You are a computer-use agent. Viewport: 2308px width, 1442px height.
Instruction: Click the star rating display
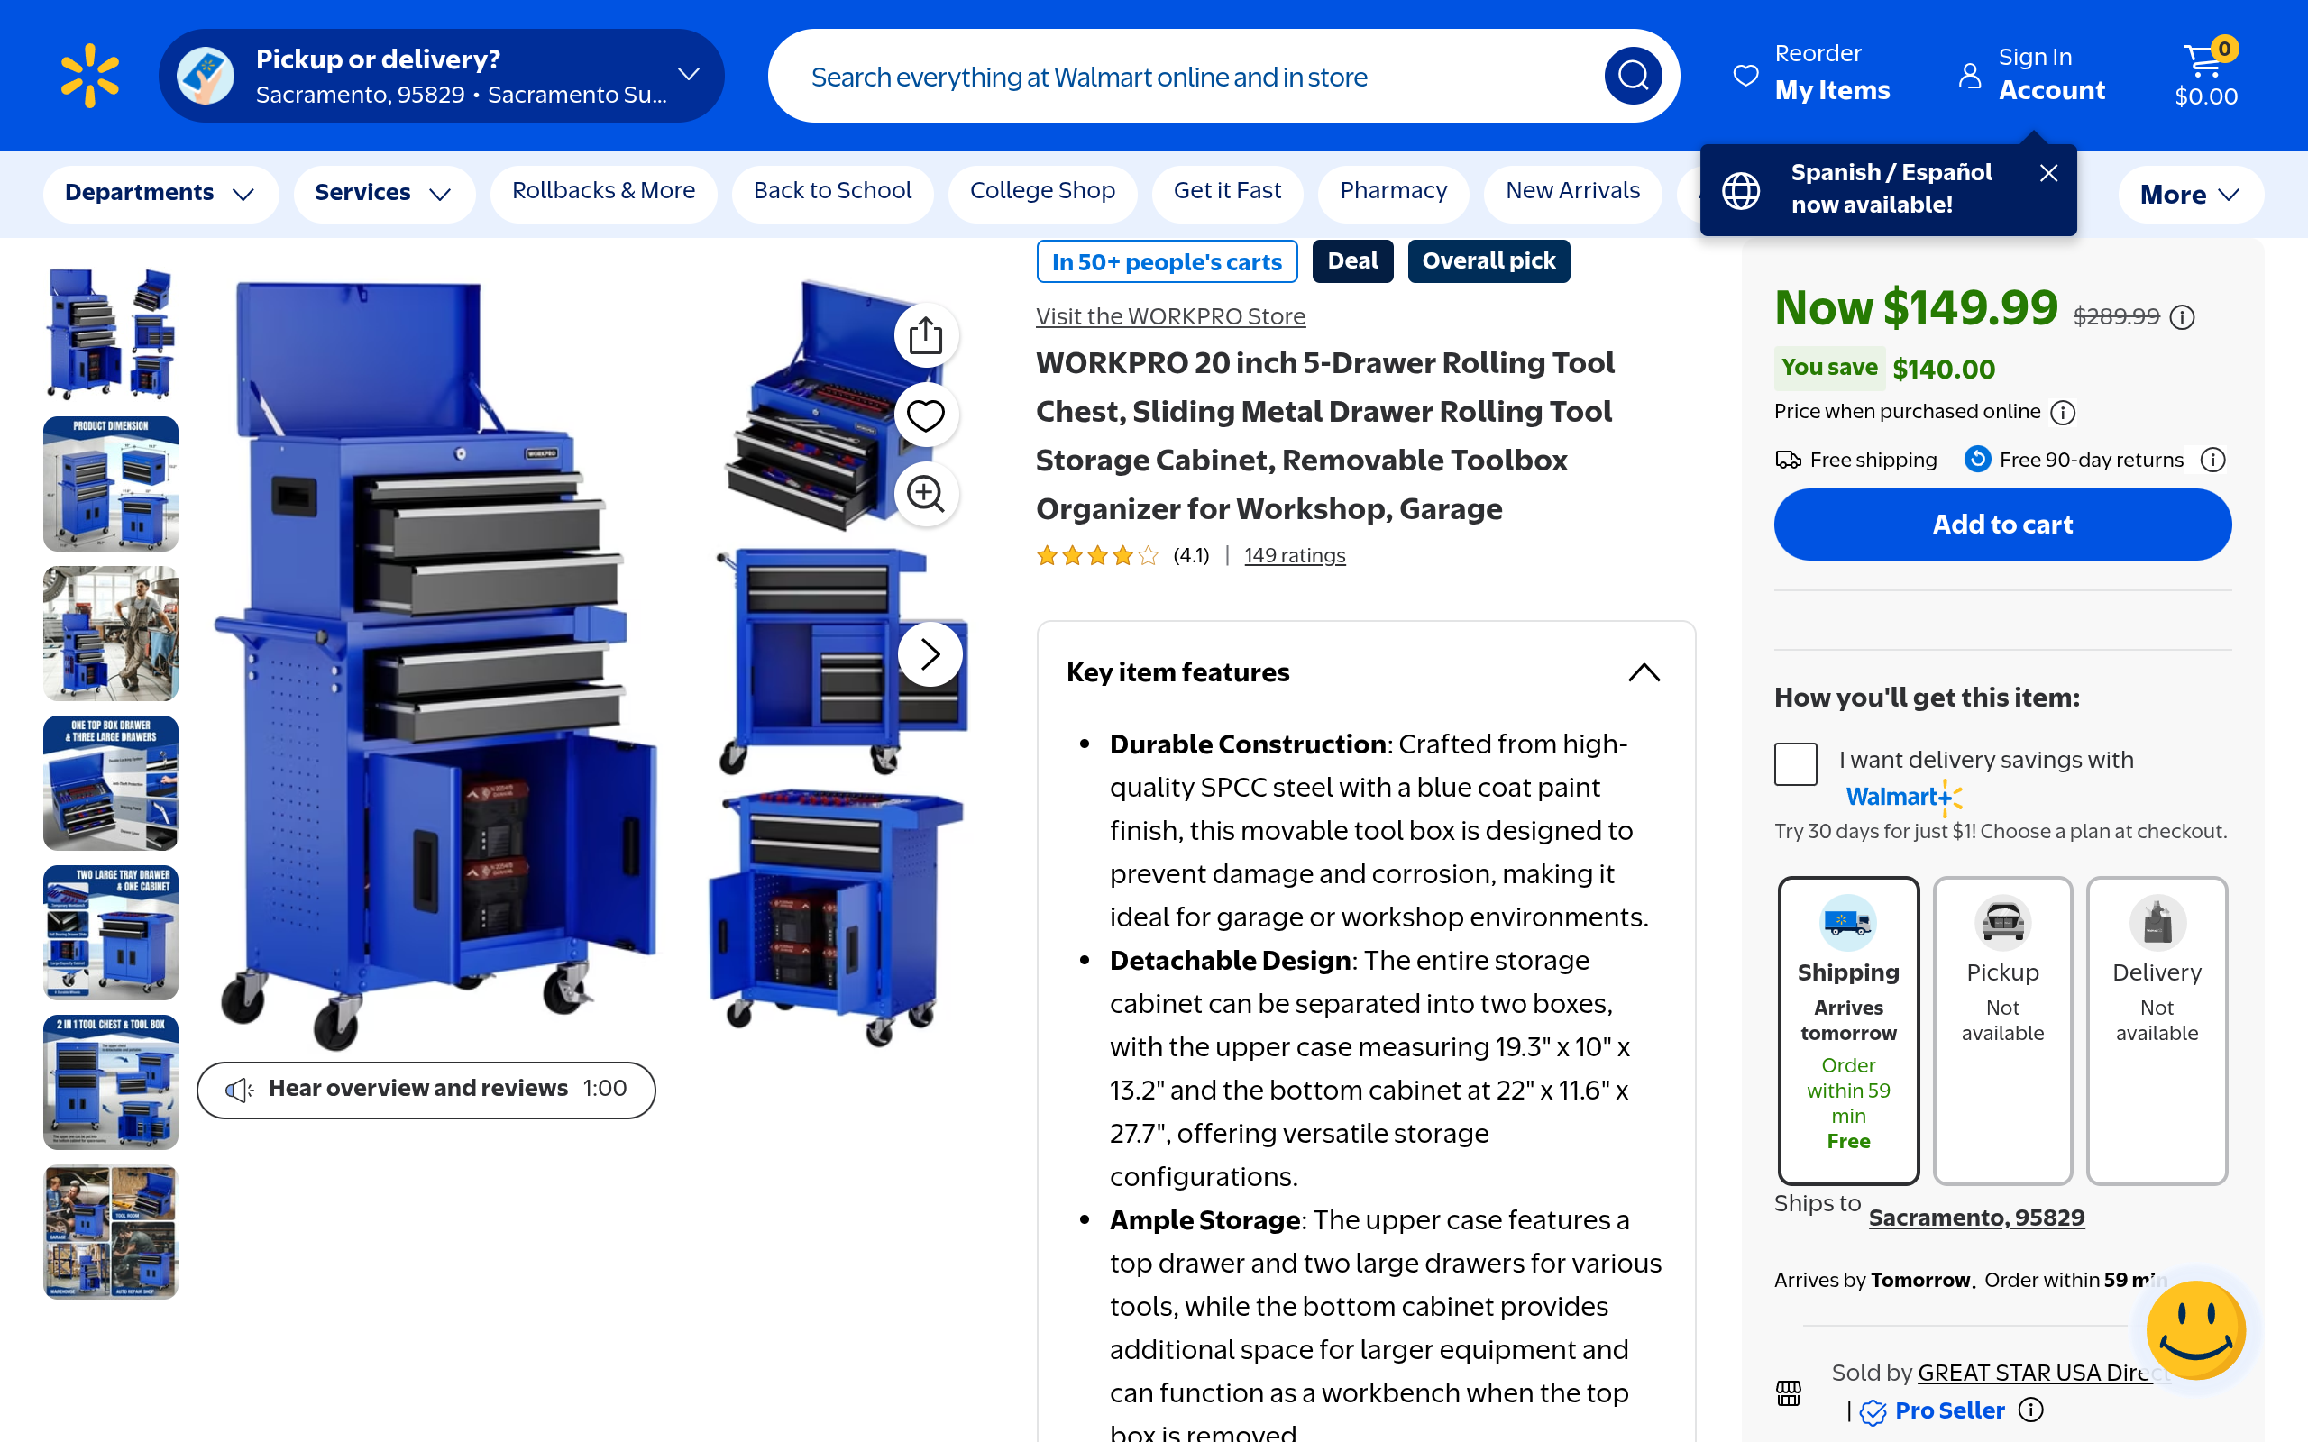(x=1098, y=555)
